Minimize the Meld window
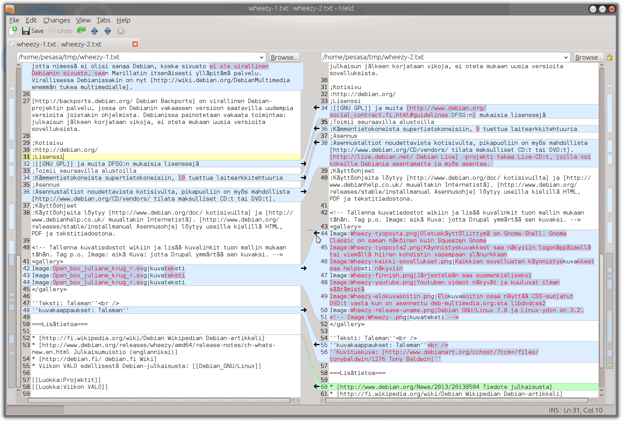 click(593, 9)
